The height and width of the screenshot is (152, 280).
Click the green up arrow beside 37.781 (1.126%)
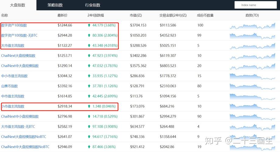point(89,86)
